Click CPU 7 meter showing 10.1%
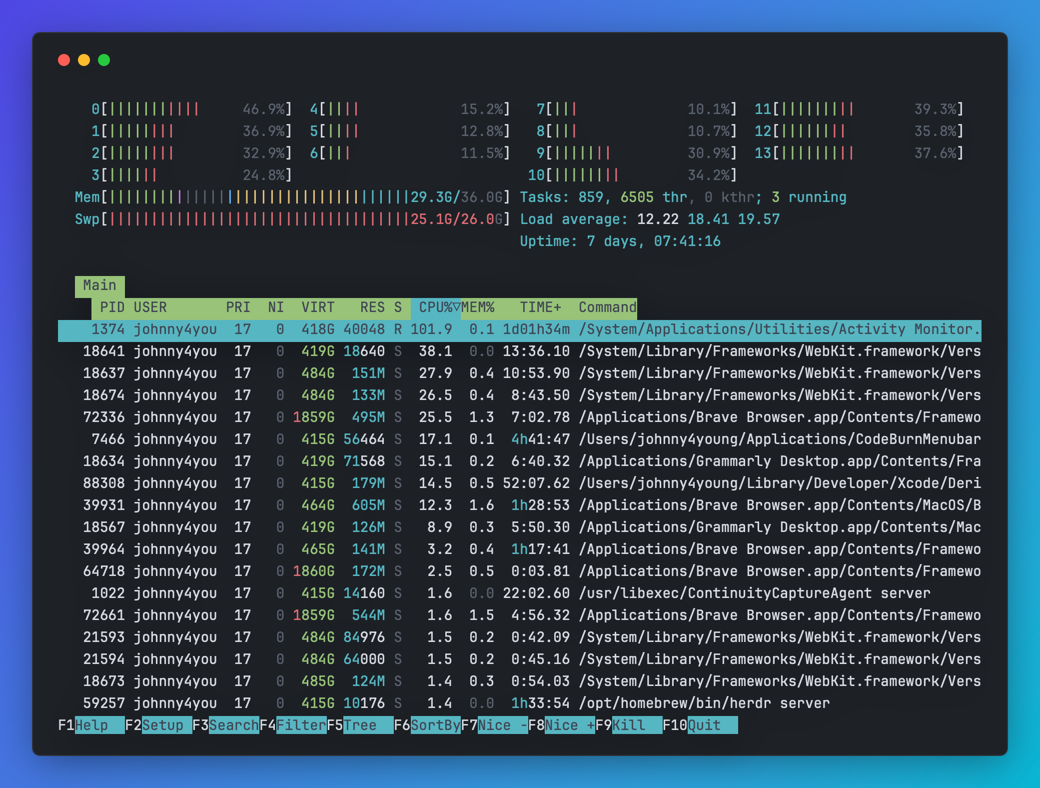The image size is (1040, 788). [637, 109]
